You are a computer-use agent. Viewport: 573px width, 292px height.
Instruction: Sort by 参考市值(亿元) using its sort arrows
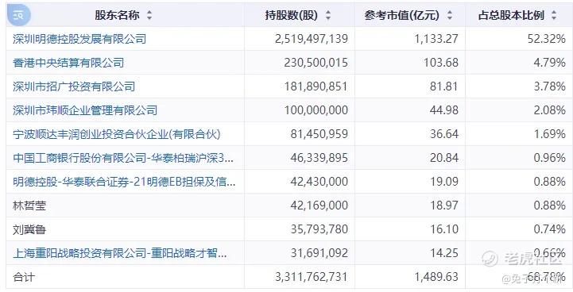coord(450,15)
